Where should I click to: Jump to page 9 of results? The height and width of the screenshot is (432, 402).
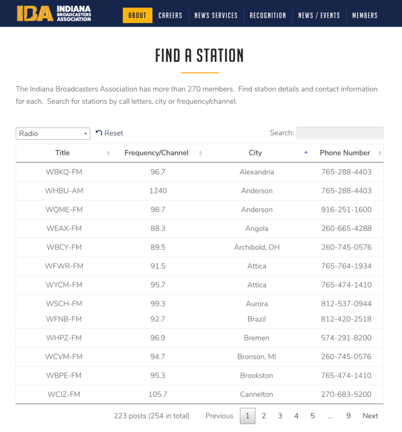tap(349, 416)
